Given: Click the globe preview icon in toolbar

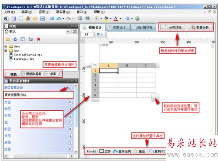Looking at the screenshot, I should [x=137, y=19].
